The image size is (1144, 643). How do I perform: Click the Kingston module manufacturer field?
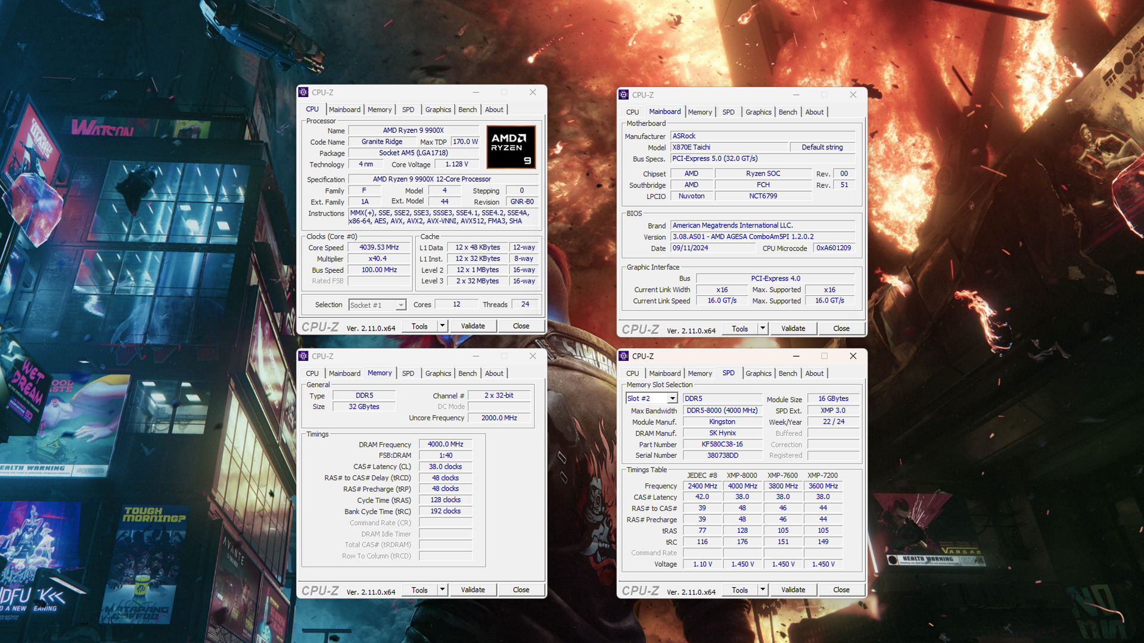click(x=722, y=422)
